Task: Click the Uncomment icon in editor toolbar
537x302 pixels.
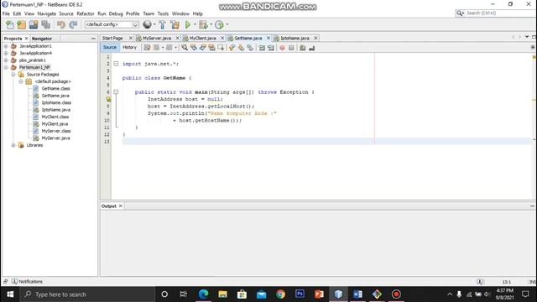Action: (x=311, y=48)
